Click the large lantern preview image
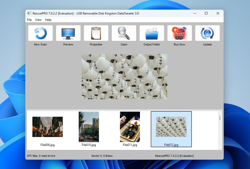This screenshot has height=169, width=250. (x=124, y=76)
